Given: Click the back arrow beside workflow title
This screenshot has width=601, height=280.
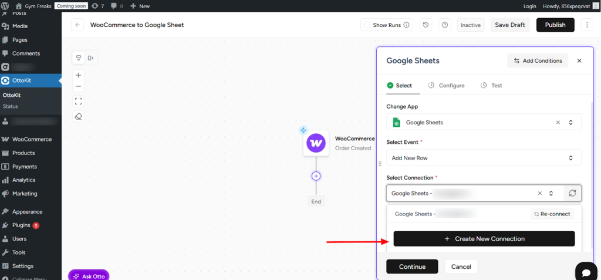Looking at the screenshot, I should tap(78, 25).
